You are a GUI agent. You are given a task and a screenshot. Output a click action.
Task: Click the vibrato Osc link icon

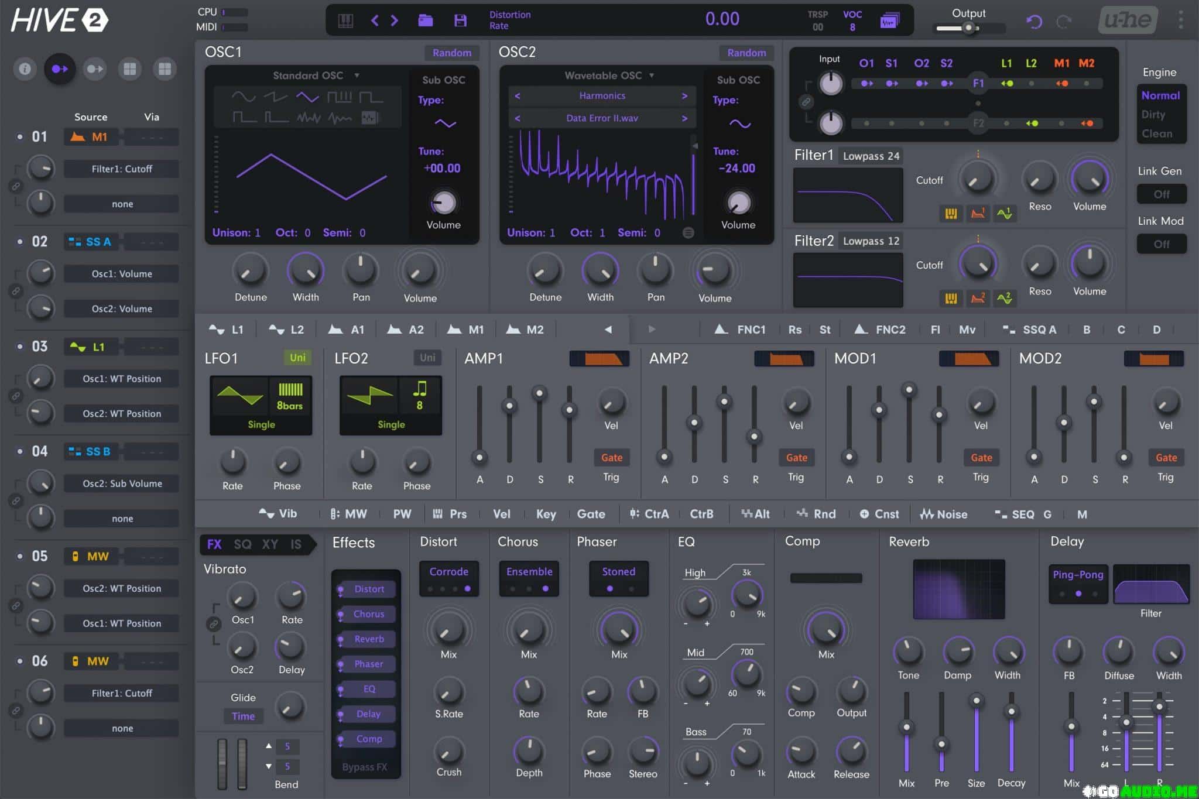[214, 624]
